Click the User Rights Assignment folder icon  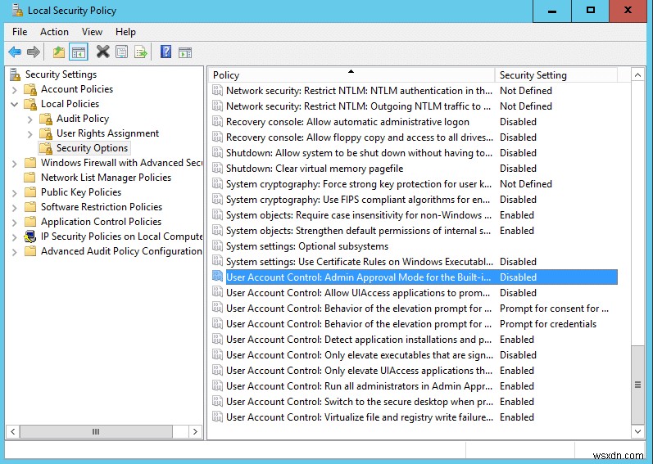click(46, 133)
